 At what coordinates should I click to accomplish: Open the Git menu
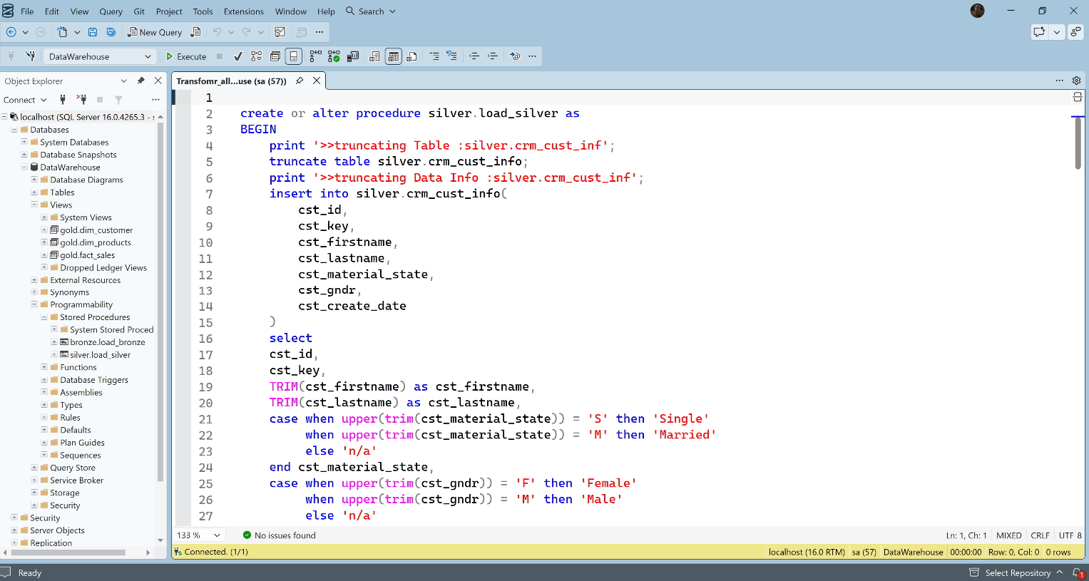139,11
